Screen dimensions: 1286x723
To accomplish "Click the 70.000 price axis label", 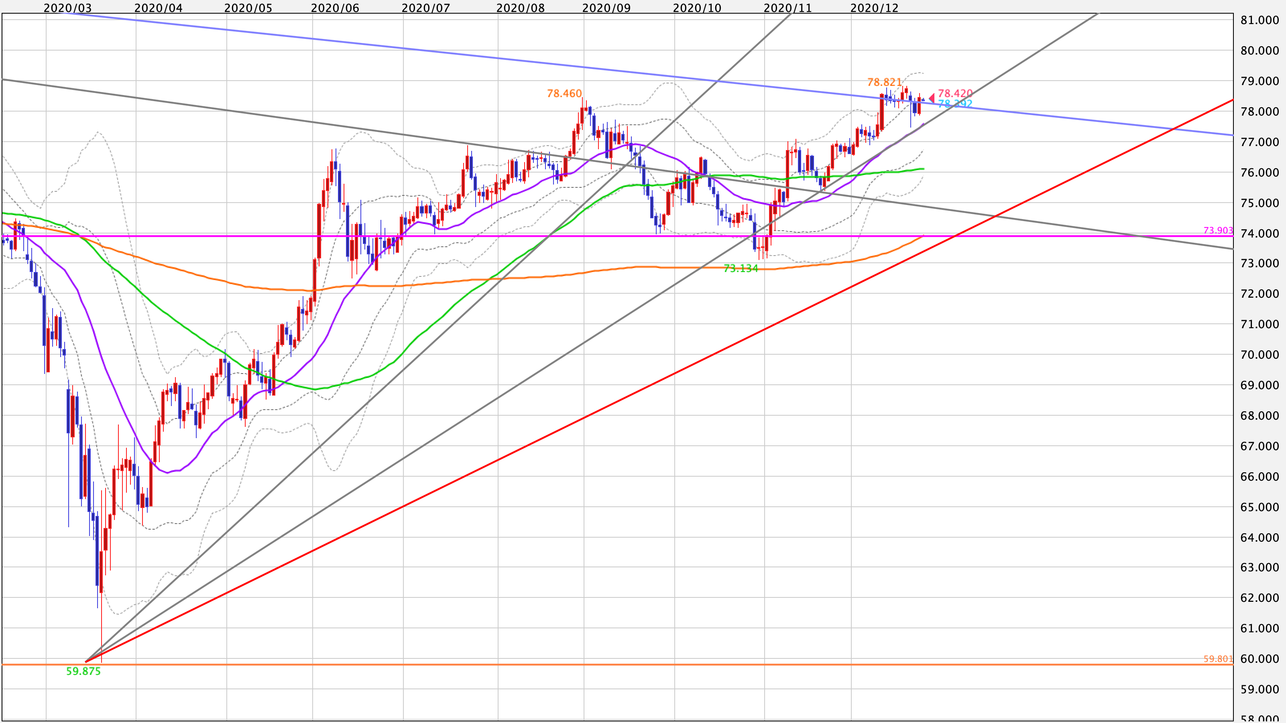I will 1260,355.
